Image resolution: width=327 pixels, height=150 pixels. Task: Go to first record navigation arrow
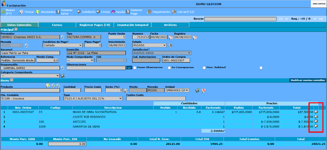pos(281,19)
